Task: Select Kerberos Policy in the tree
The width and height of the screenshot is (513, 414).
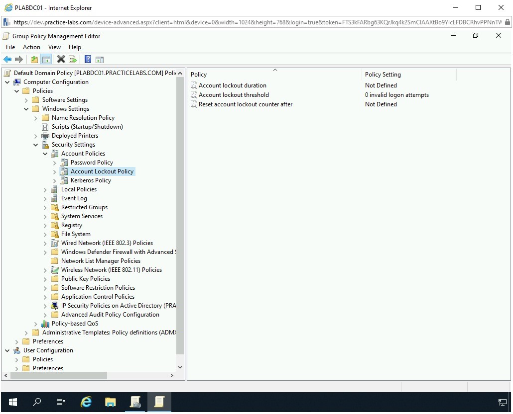Action: [x=91, y=180]
